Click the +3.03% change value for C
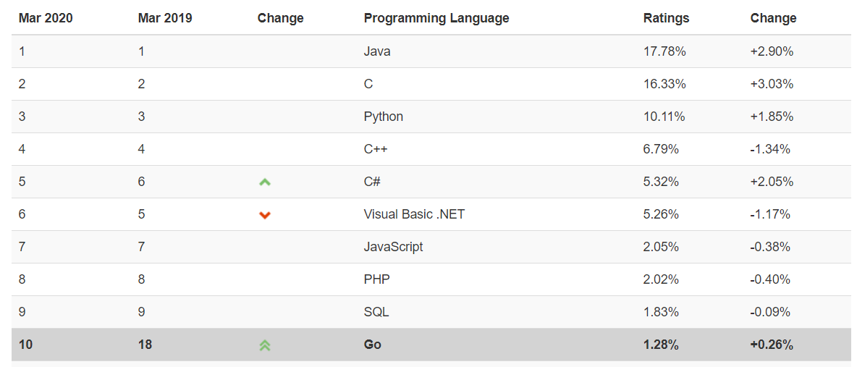The width and height of the screenshot is (857, 367). pos(772,84)
